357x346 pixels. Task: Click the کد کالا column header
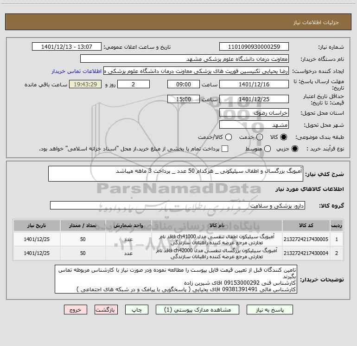[x=306, y=225]
